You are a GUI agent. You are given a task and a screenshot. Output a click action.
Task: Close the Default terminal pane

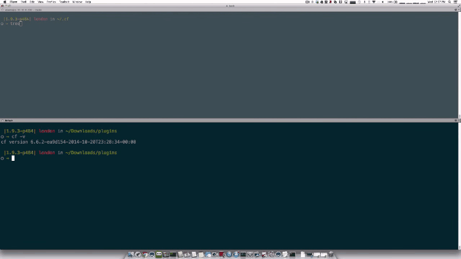[x=3, y=121]
